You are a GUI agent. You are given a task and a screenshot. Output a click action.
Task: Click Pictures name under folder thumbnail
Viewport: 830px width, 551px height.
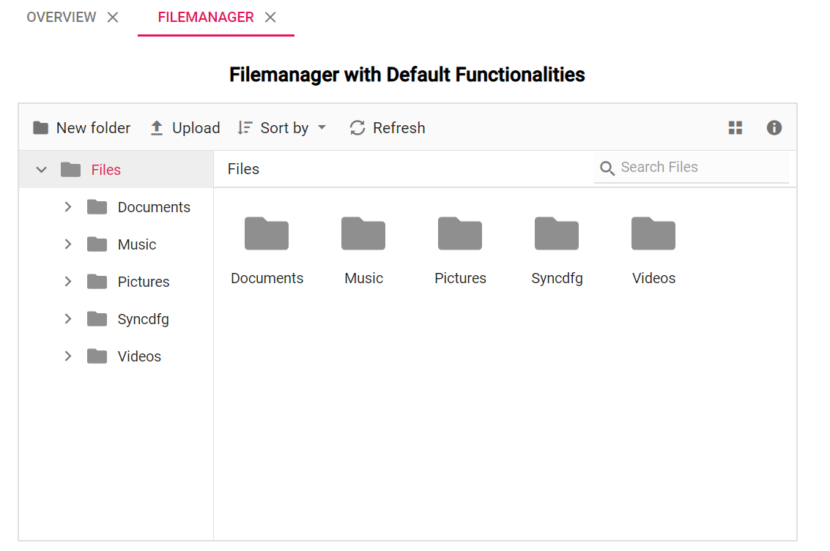(461, 278)
